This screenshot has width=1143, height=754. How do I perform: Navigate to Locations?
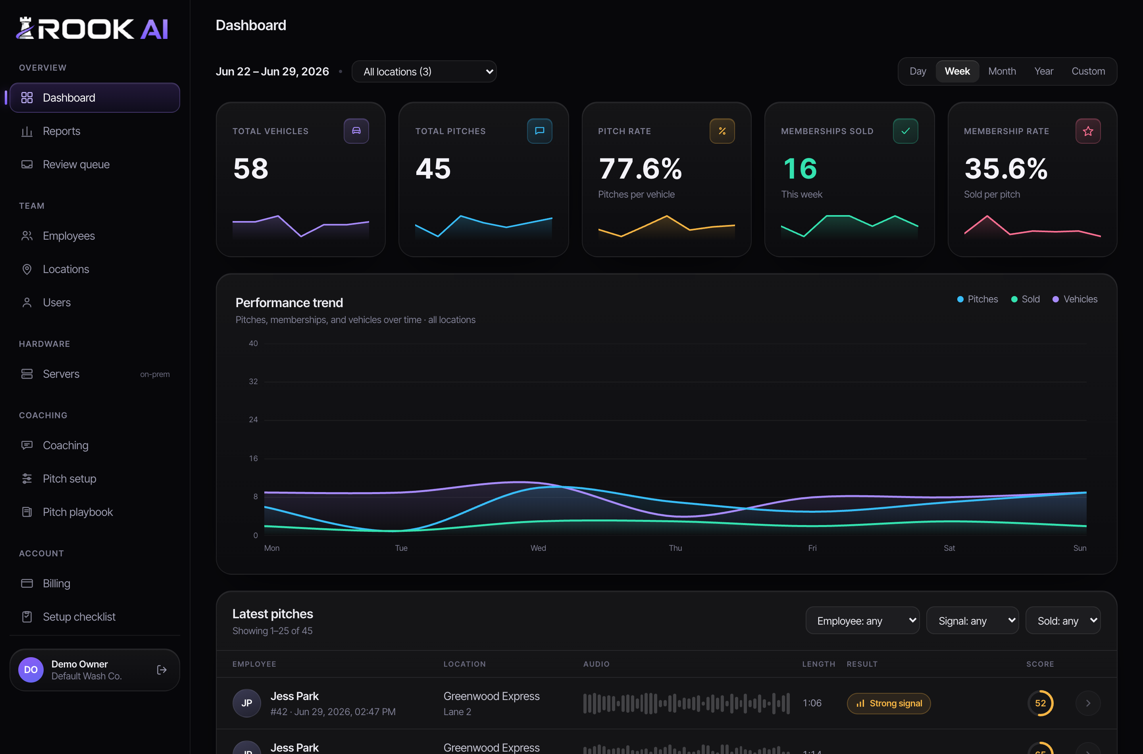tap(95, 269)
